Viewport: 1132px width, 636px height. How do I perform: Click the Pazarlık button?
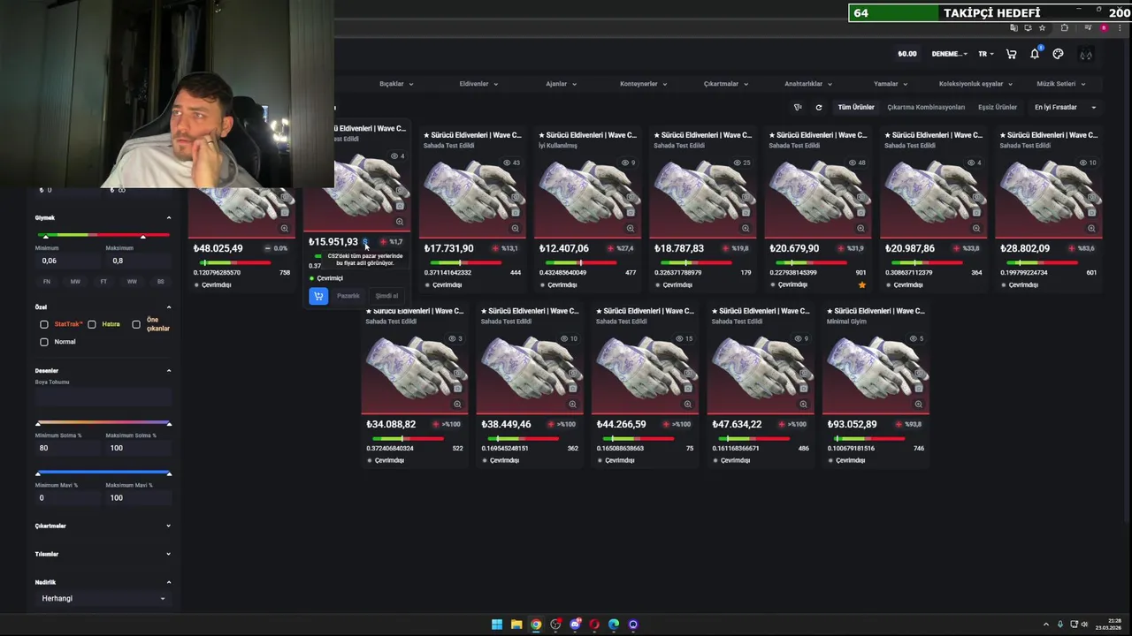[x=348, y=296]
